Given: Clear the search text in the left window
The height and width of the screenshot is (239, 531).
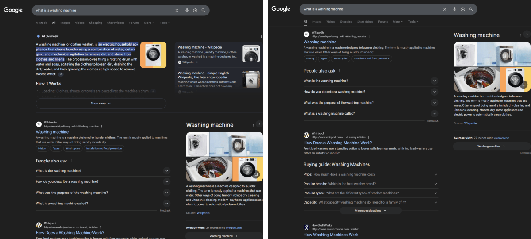Looking at the screenshot, I should (x=177, y=10).
